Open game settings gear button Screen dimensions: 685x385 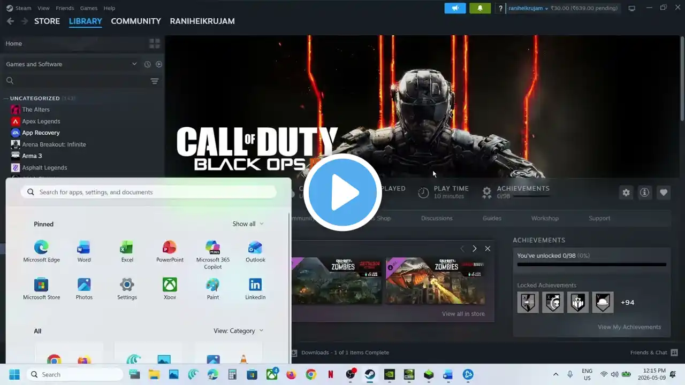pyautogui.click(x=626, y=192)
